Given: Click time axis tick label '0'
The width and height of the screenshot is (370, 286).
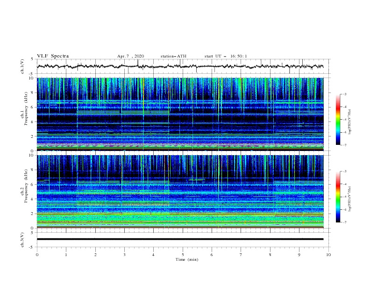Looking at the screenshot, I should point(37,255).
